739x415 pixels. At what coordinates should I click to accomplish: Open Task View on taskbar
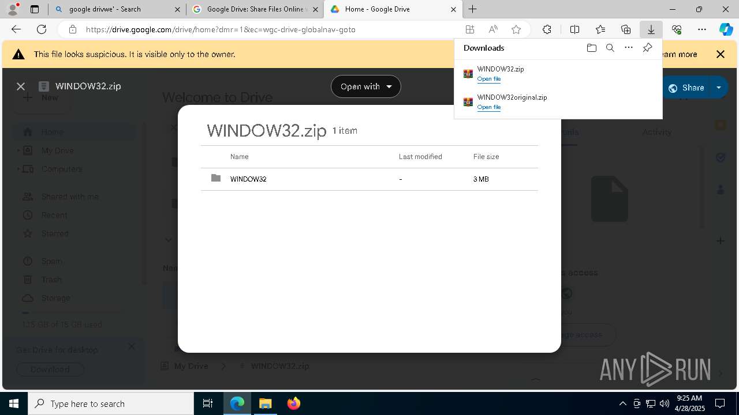coord(208,403)
